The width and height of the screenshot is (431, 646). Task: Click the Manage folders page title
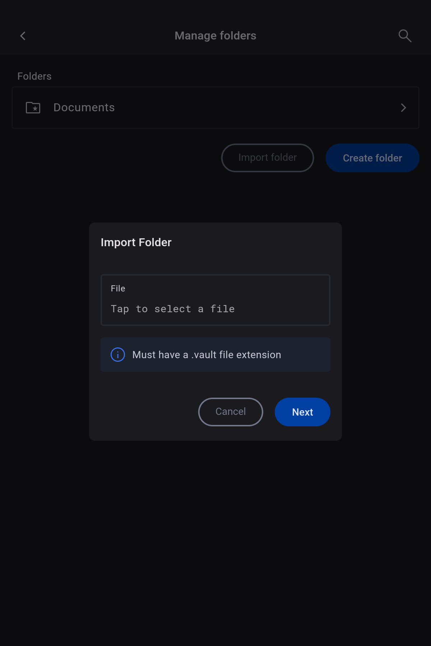click(215, 36)
